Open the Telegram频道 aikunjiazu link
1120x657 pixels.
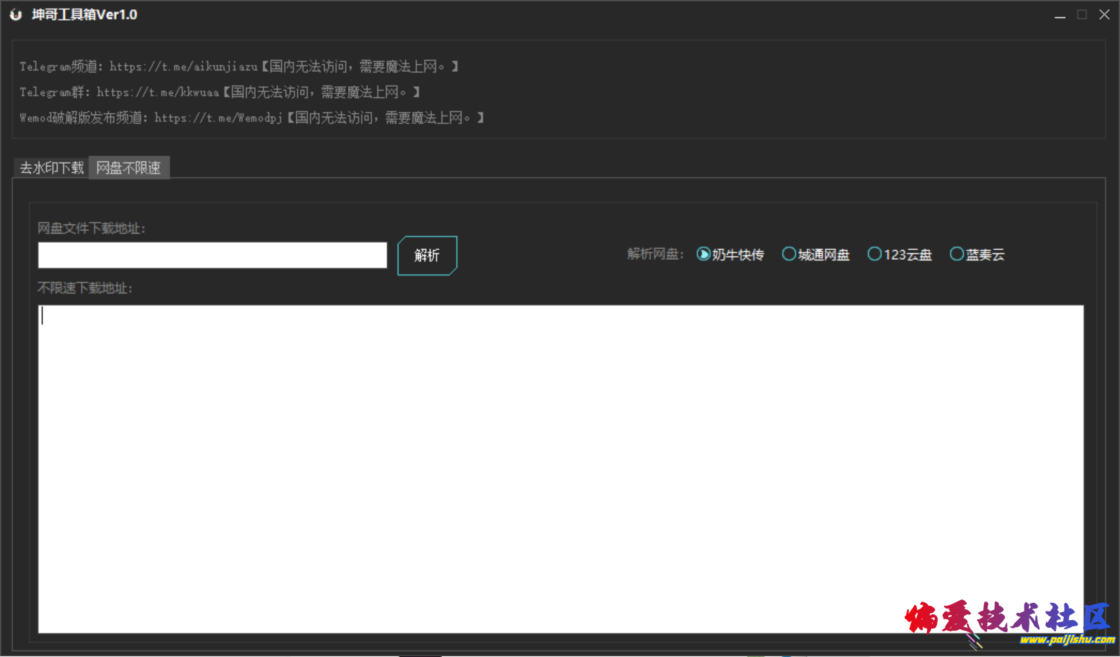(x=183, y=67)
